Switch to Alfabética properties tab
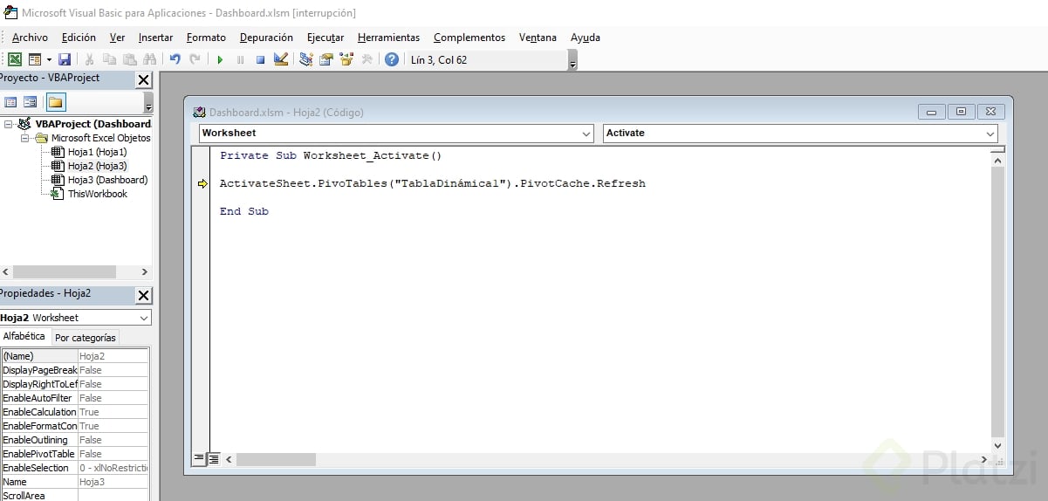This screenshot has width=1048, height=501. 24,336
